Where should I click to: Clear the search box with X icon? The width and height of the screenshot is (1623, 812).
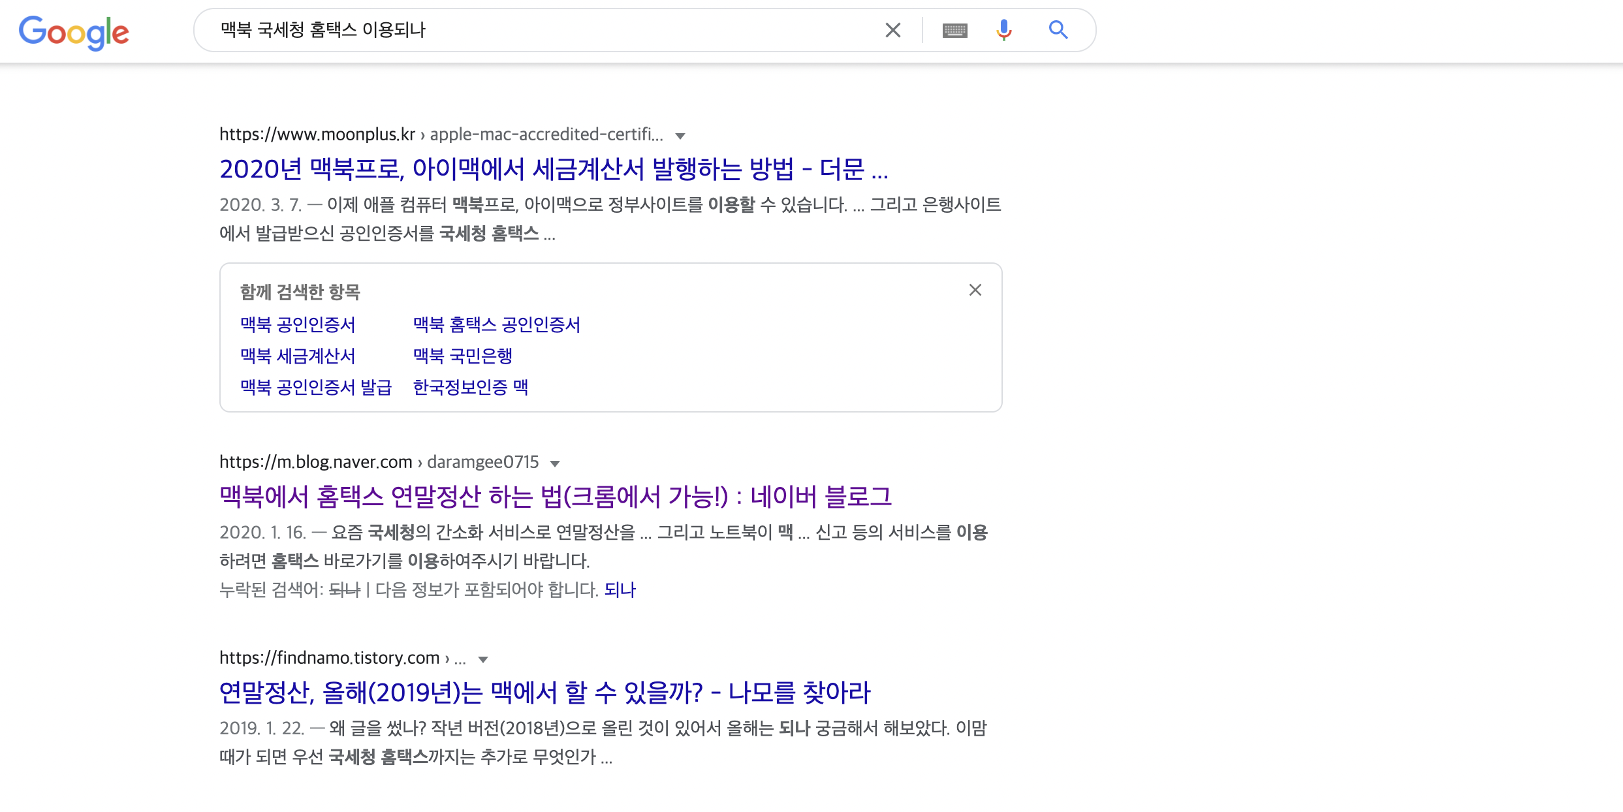(892, 30)
